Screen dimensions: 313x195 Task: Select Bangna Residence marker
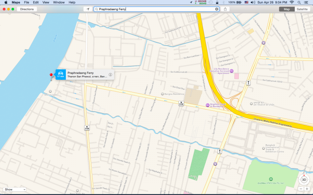(x=162, y=94)
